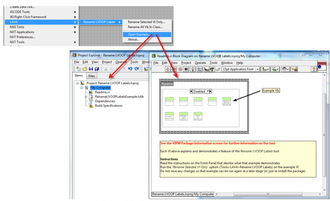Choose About... in LAVA submenu
The height and width of the screenshot is (201, 330).
tap(147, 40)
